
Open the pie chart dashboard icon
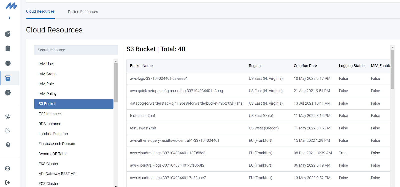tap(8, 34)
